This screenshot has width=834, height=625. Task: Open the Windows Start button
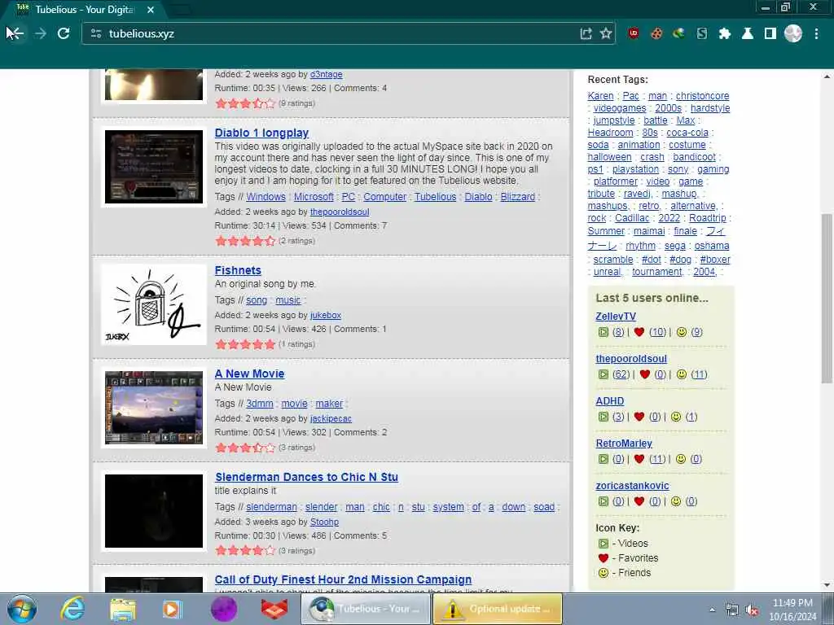coord(22,609)
